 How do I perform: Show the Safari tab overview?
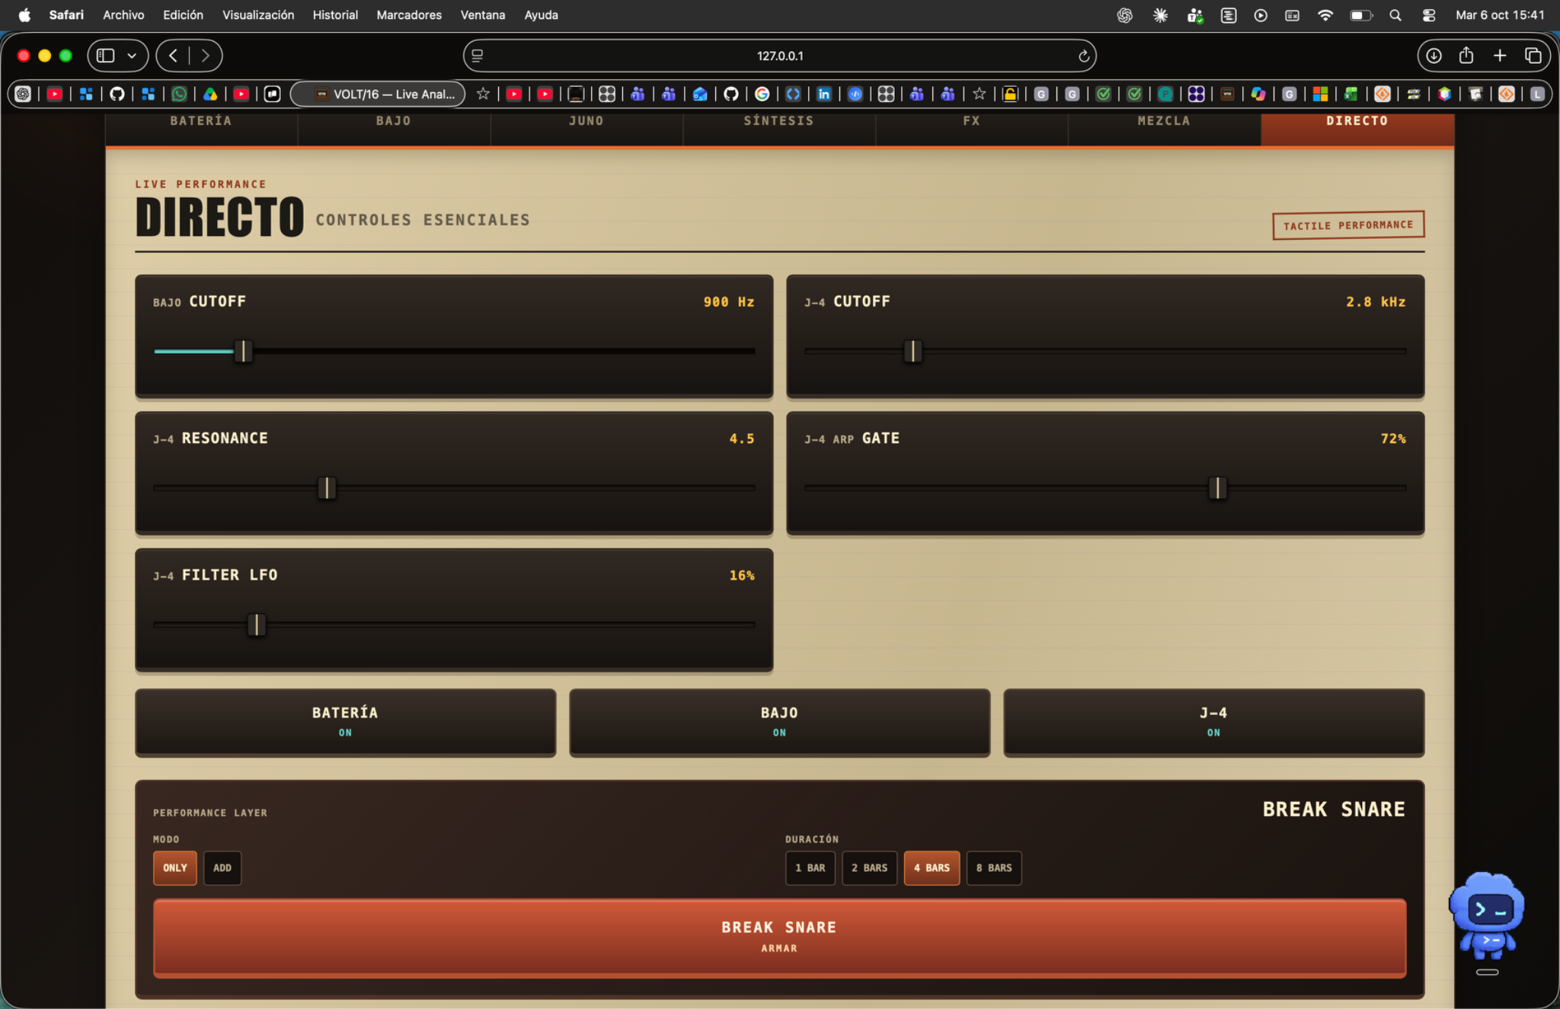point(1533,56)
